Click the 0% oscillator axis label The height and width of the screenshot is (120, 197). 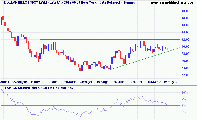pos(184,106)
